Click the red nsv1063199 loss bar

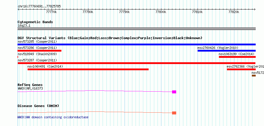click(x=237, y=57)
